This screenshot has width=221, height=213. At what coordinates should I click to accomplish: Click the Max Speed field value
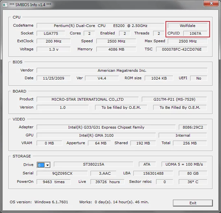coord(188,41)
